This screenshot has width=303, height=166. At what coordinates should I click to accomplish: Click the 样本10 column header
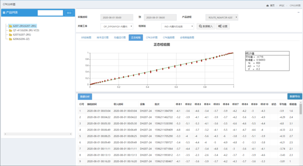pyautogui.click(x=264, y=104)
